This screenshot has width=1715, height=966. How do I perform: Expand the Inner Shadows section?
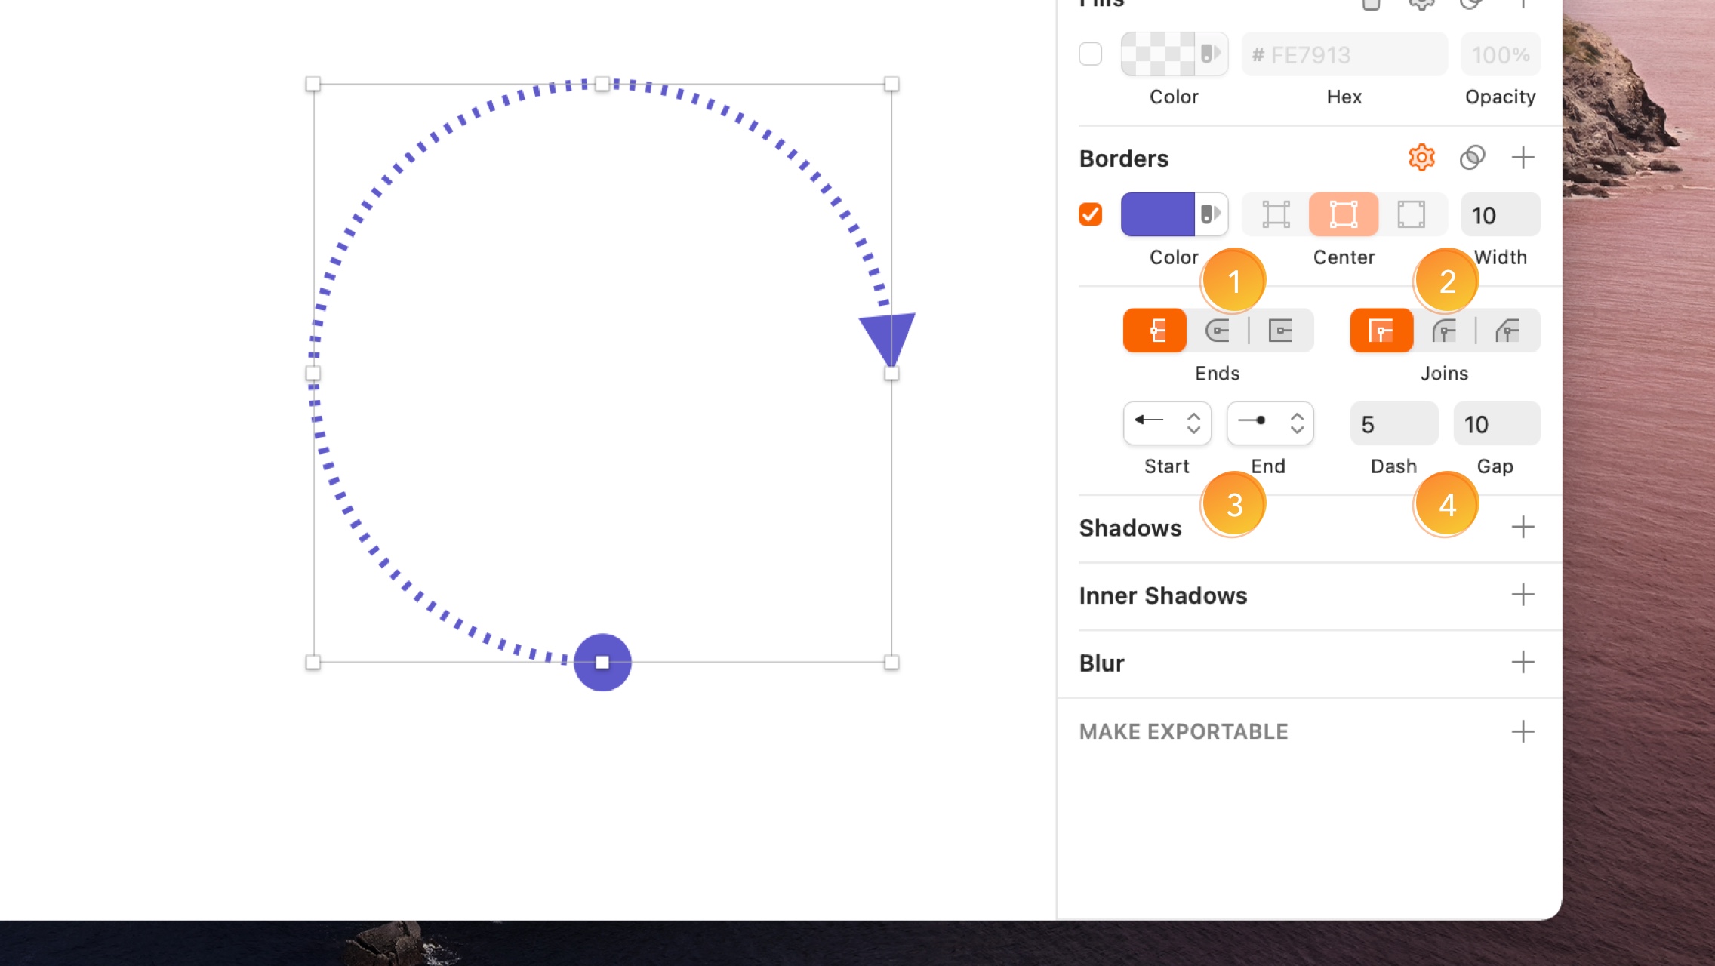tap(1522, 594)
